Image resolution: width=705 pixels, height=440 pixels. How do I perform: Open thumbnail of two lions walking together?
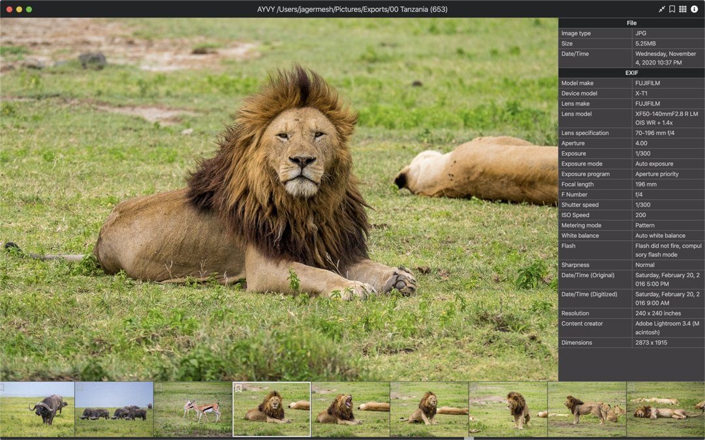point(586,409)
